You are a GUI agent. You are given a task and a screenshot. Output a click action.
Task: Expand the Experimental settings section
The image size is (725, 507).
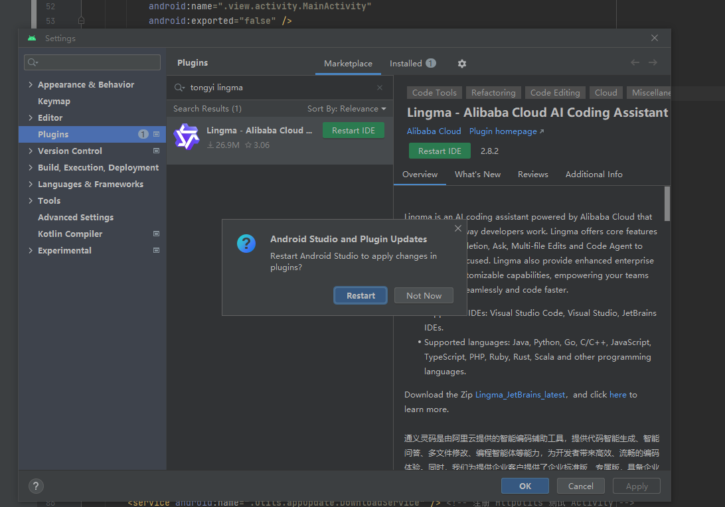(x=31, y=250)
